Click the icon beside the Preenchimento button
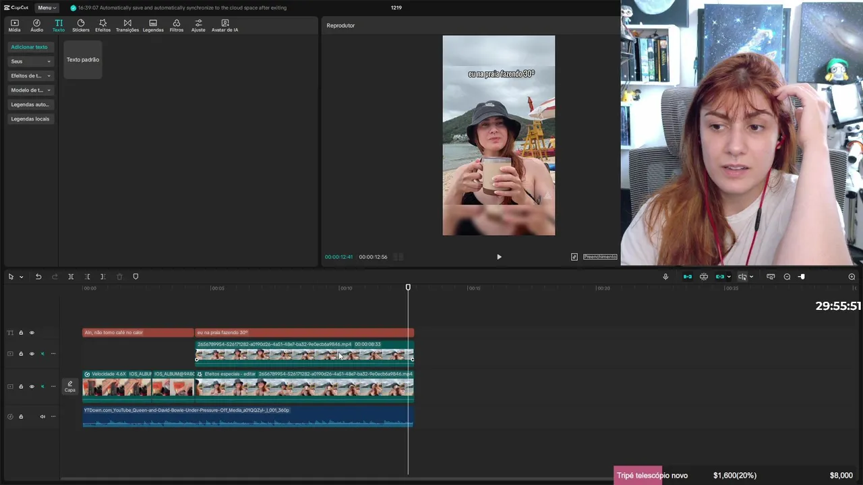The width and height of the screenshot is (863, 485). click(574, 257)
